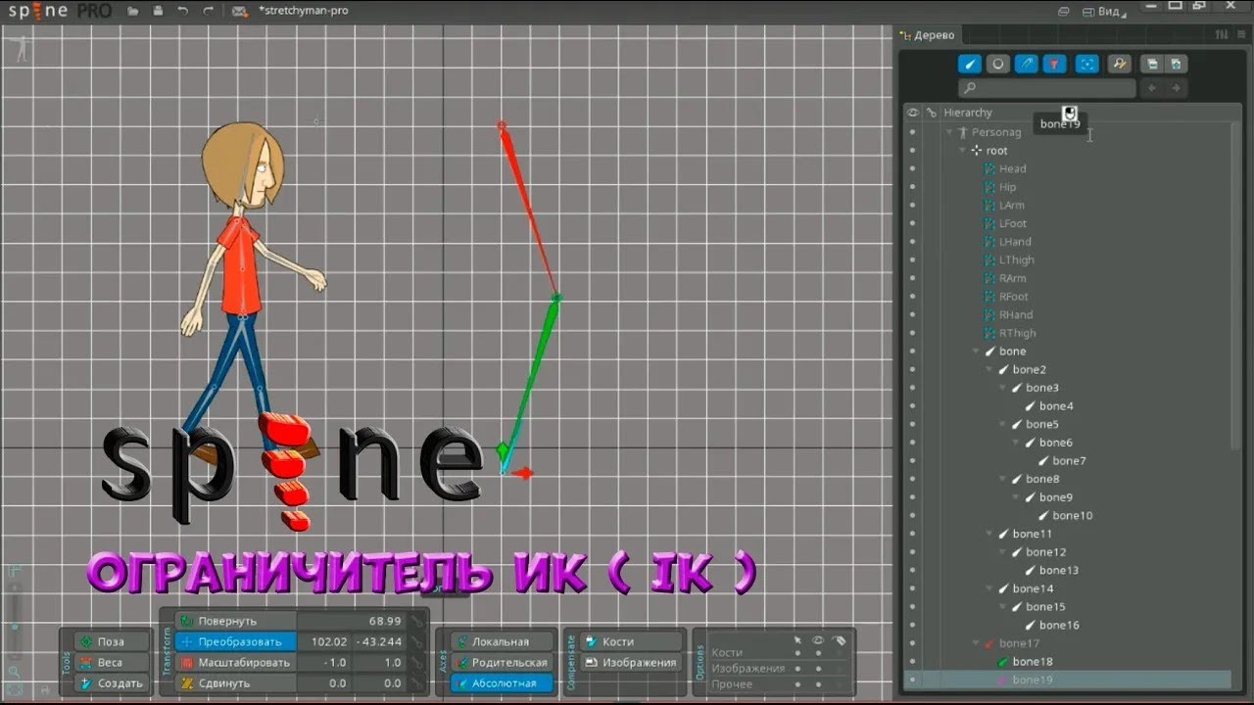Open the envelope message icon in top bar
This screenshot has height=705, width=1254.
click(x=240, y=11)
